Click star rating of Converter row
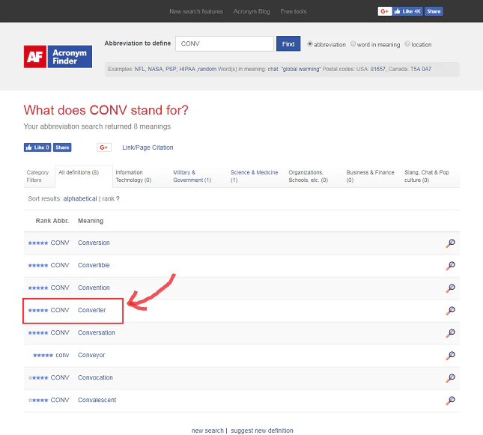 coord(38,311)
